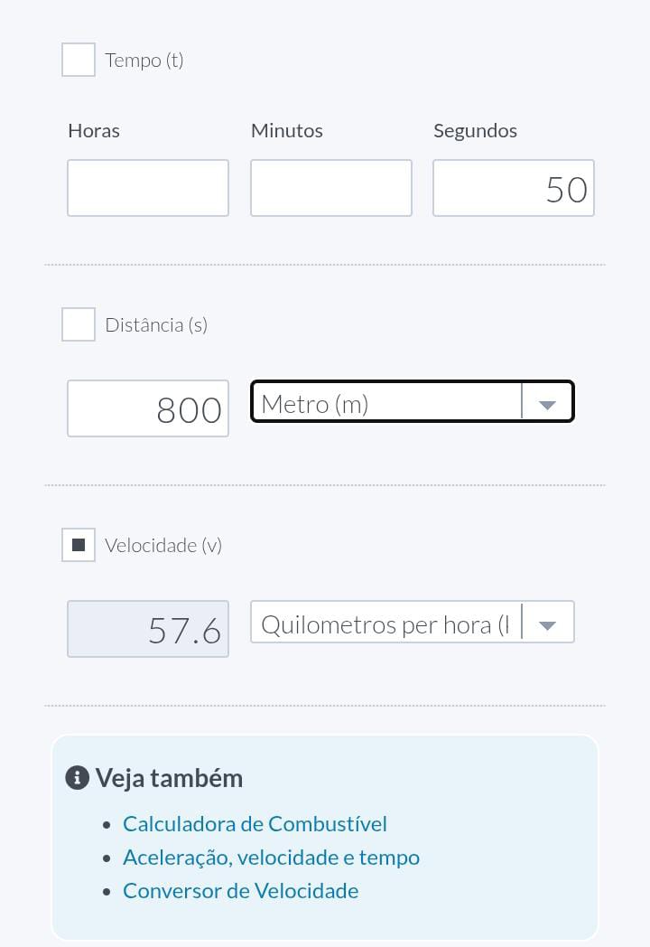Click the info icon beside Veja também

[78, 777]
